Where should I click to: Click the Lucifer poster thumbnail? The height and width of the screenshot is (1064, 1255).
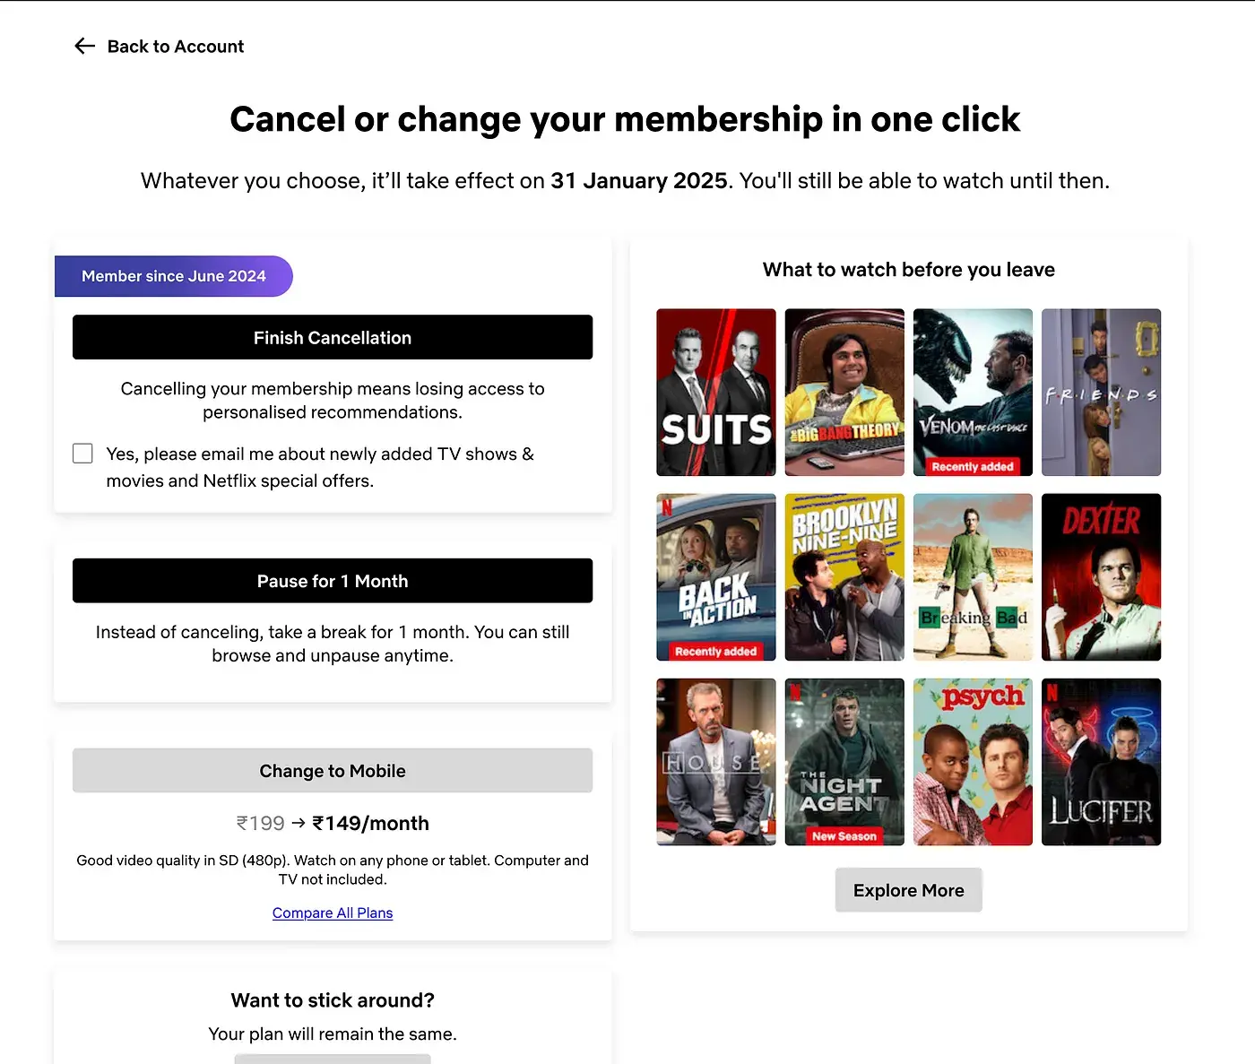[x=1101, y=761]
